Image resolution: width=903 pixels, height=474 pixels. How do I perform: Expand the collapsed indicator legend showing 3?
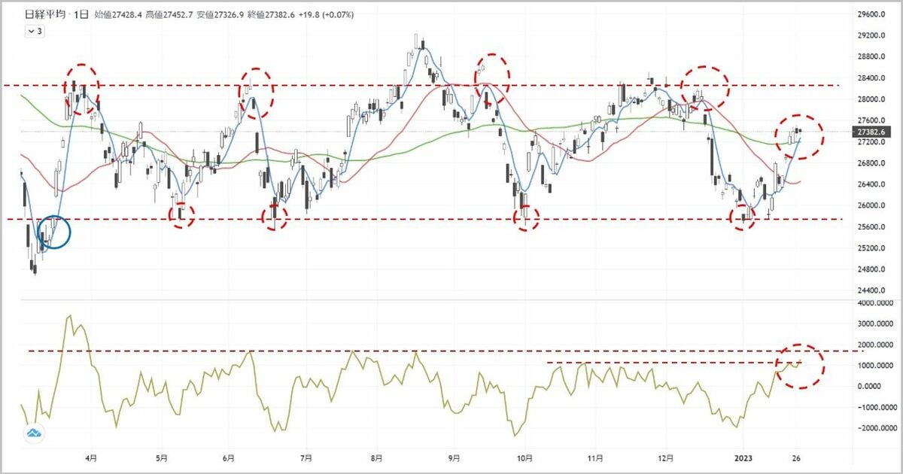click(35, 32)
